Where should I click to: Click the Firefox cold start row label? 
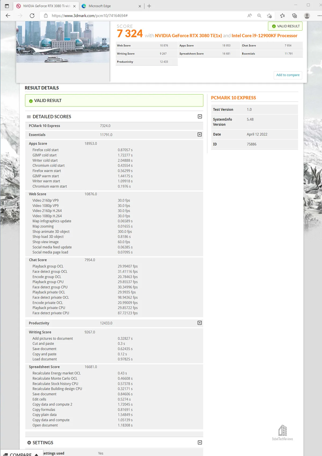[45, 150]
